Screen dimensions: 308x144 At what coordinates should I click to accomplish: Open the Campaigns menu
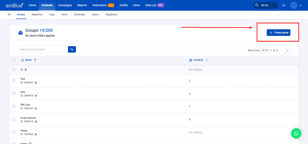point(65,5)
